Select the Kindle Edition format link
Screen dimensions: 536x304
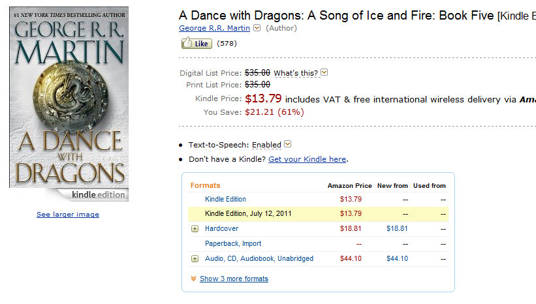(225, 199)
